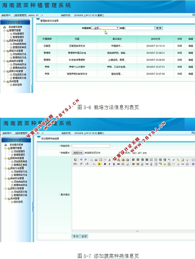
Task: Collapse 管理员管理 node on 管理栽培方法信息 page
Action: [4, 30]
